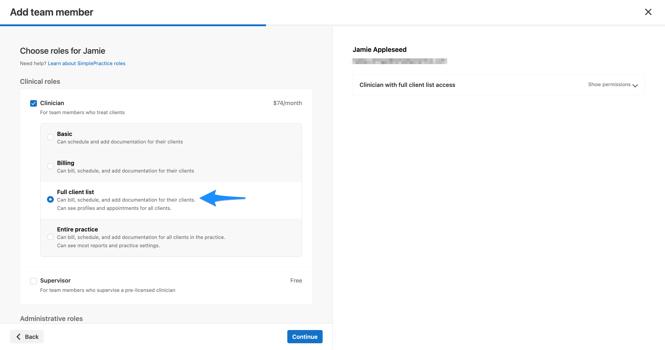Select the Basic clinician radio option
665x350 pixels.
[x=50, y=137]
